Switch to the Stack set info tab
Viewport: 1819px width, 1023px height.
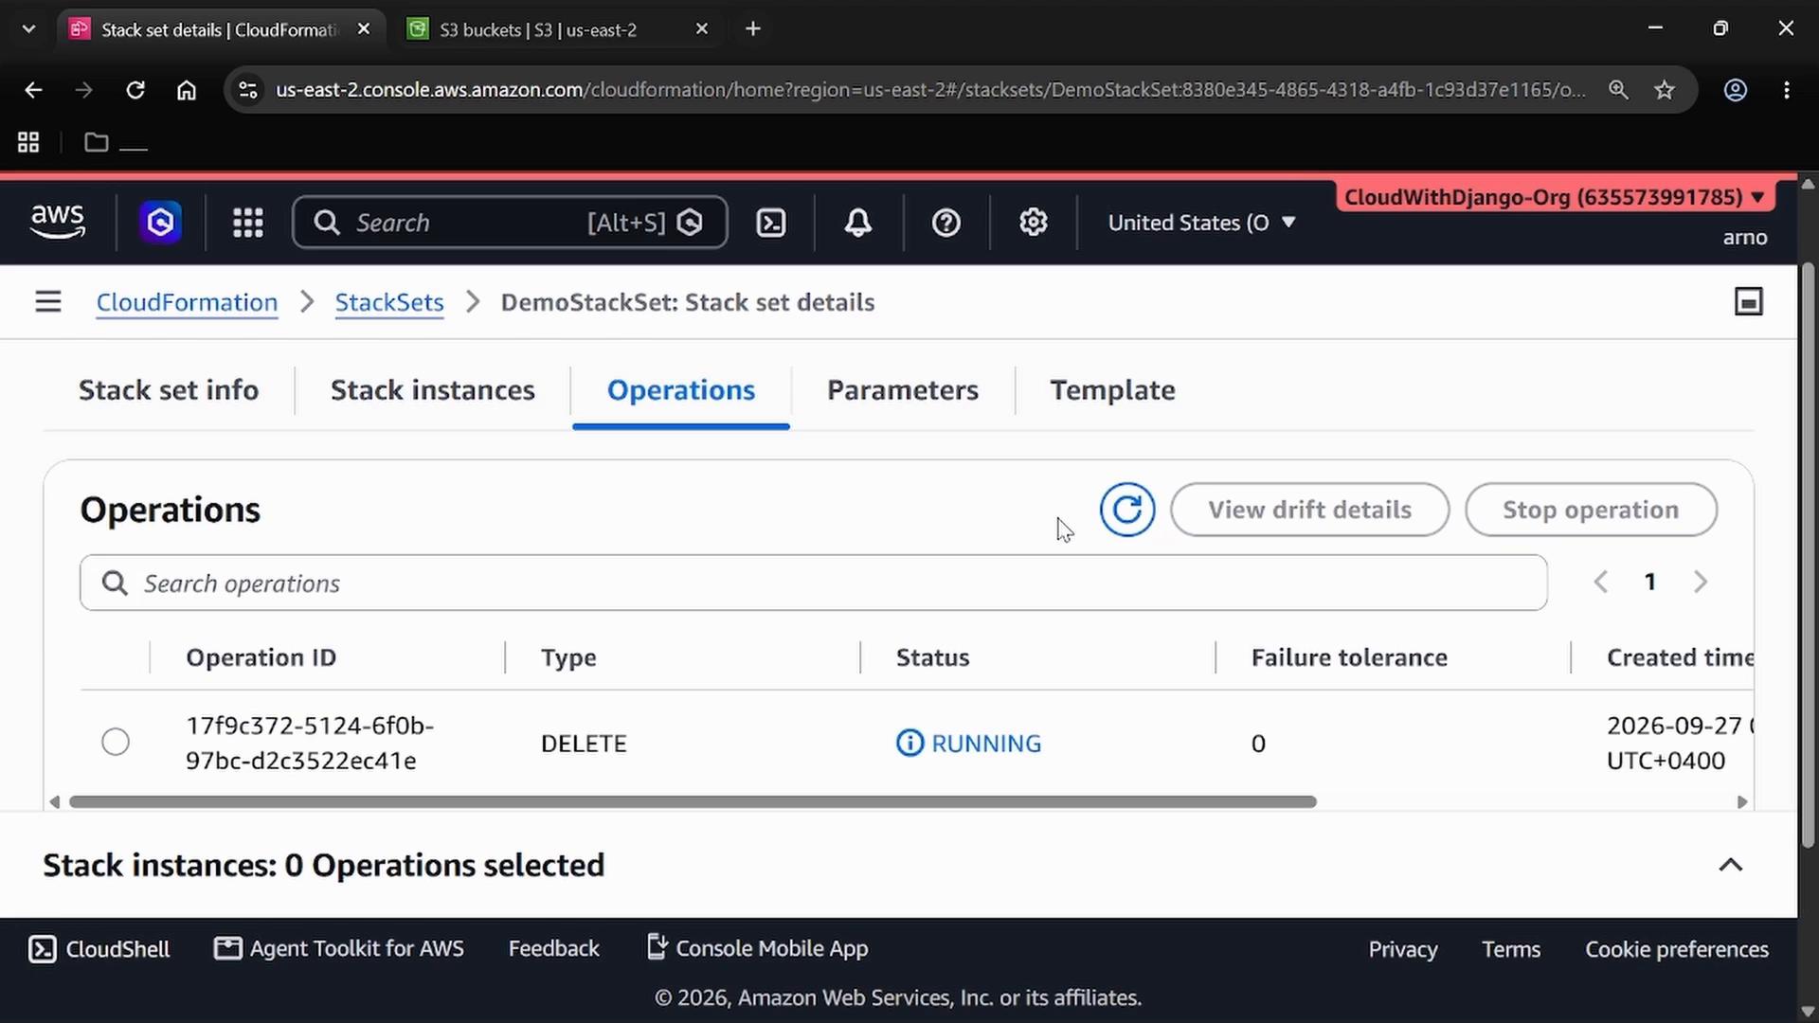[x=169, y=390]
